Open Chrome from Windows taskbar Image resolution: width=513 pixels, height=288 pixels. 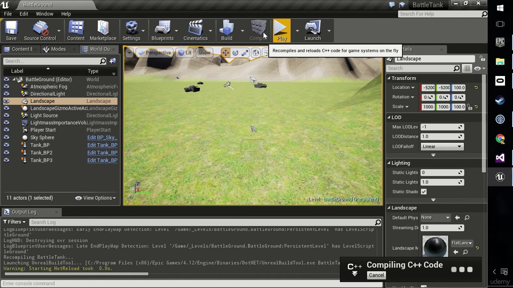point(500,138)
